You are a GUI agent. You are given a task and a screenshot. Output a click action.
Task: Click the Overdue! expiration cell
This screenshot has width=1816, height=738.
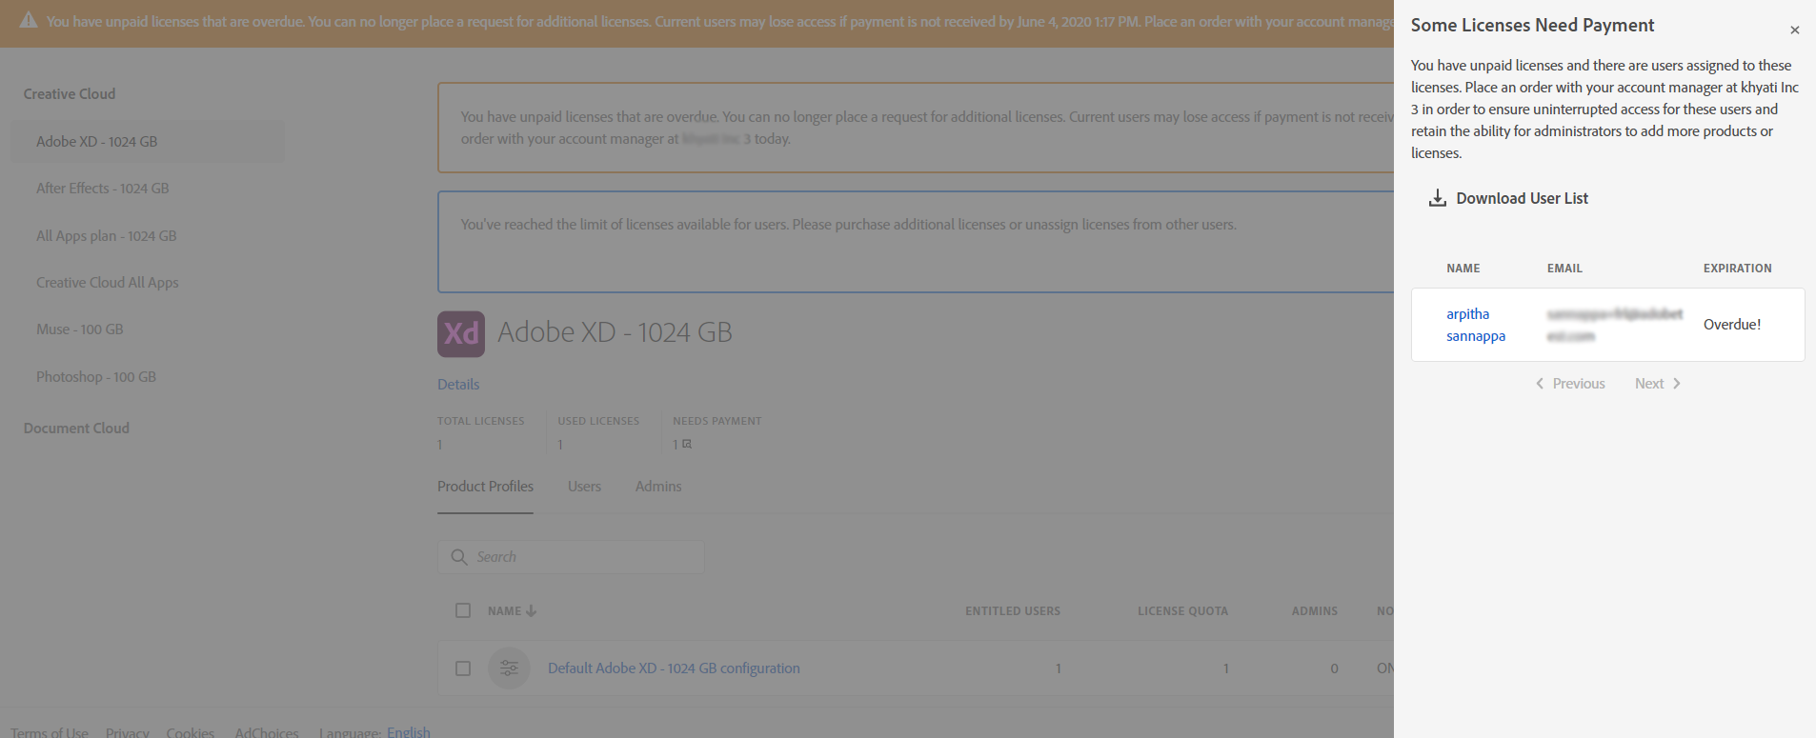click(1732, 325)
